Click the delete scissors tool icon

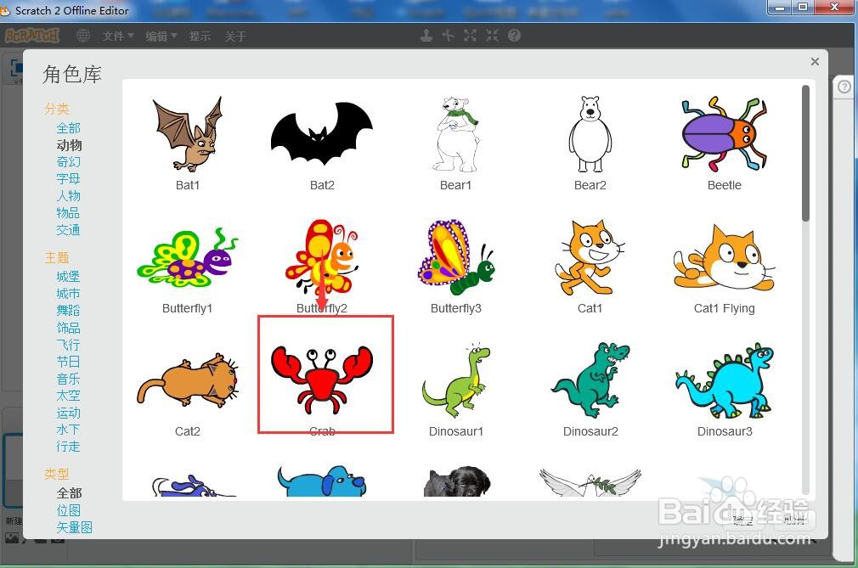point(449,36)
